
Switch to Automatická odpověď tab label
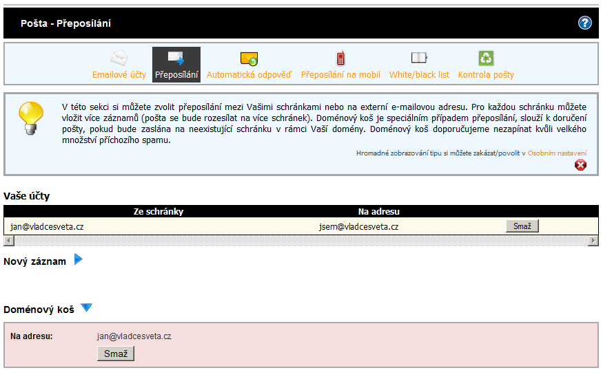coord(249,74)
